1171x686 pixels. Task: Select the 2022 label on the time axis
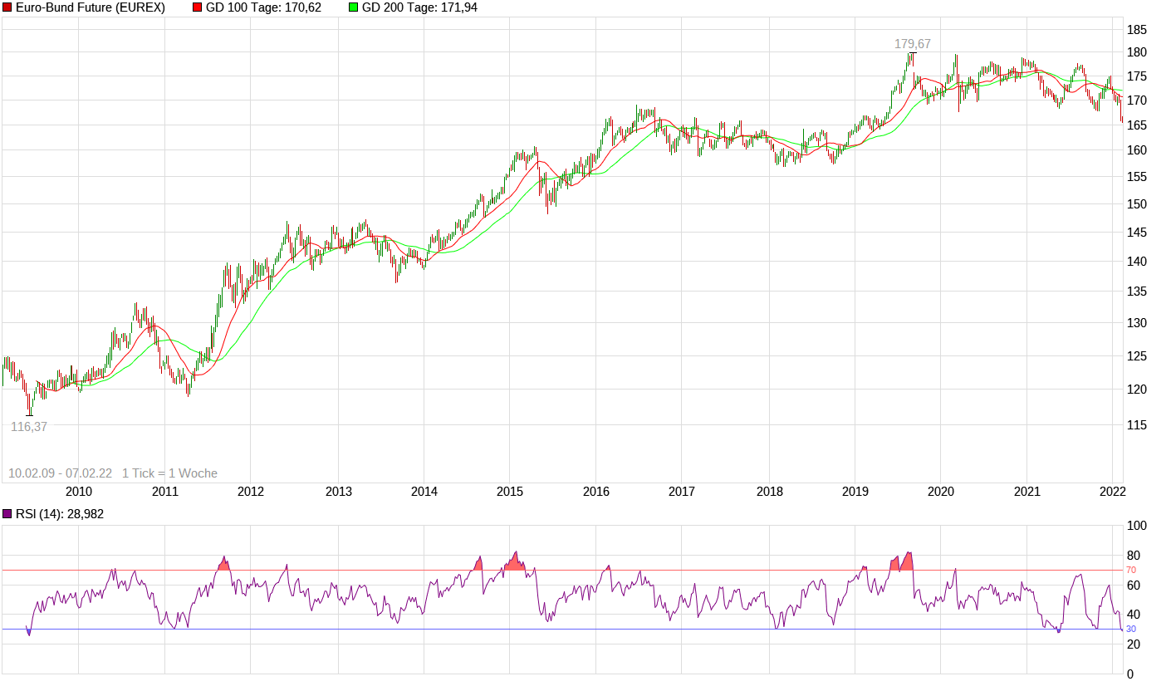pyautogui.click(x=1111, y=492)
